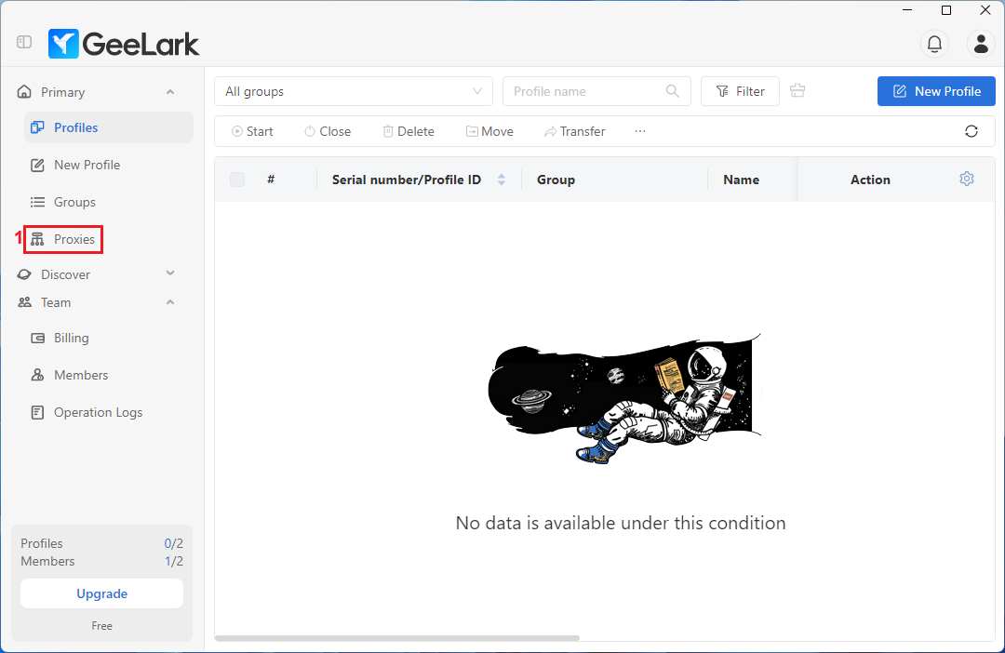Collapse the Primary section
The image size is (1005, 653).
coord(170,92)
